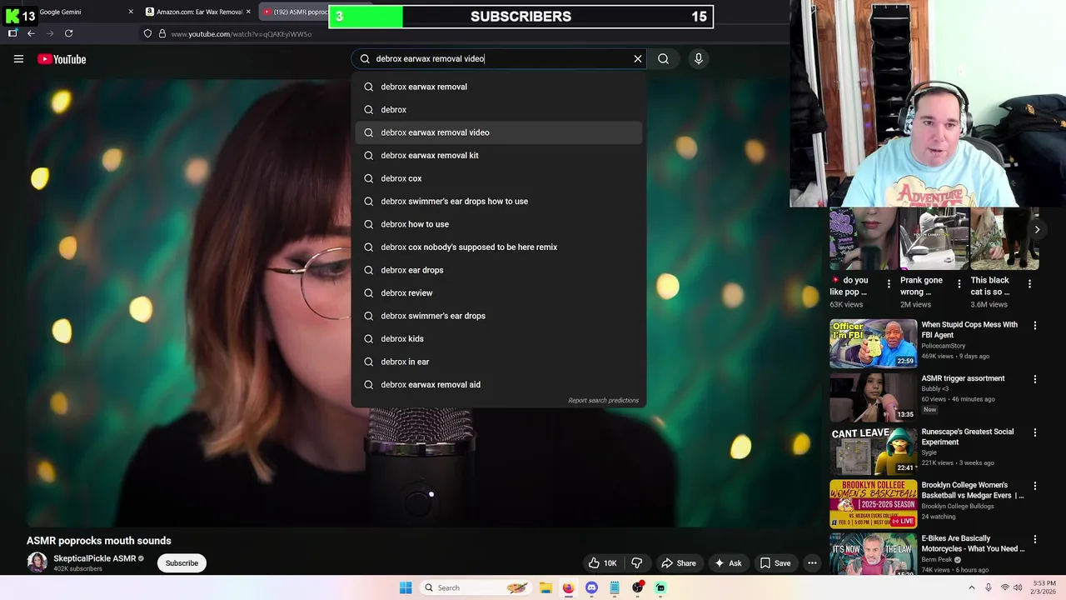Click the Windows taskbar Search box
Viewport: 1066px width, 600px height.
tap(477, 587)
